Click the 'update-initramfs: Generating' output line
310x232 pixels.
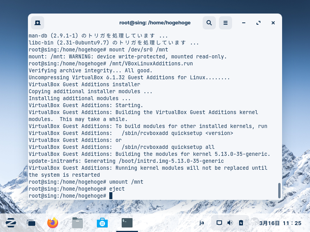coord(126,161)
